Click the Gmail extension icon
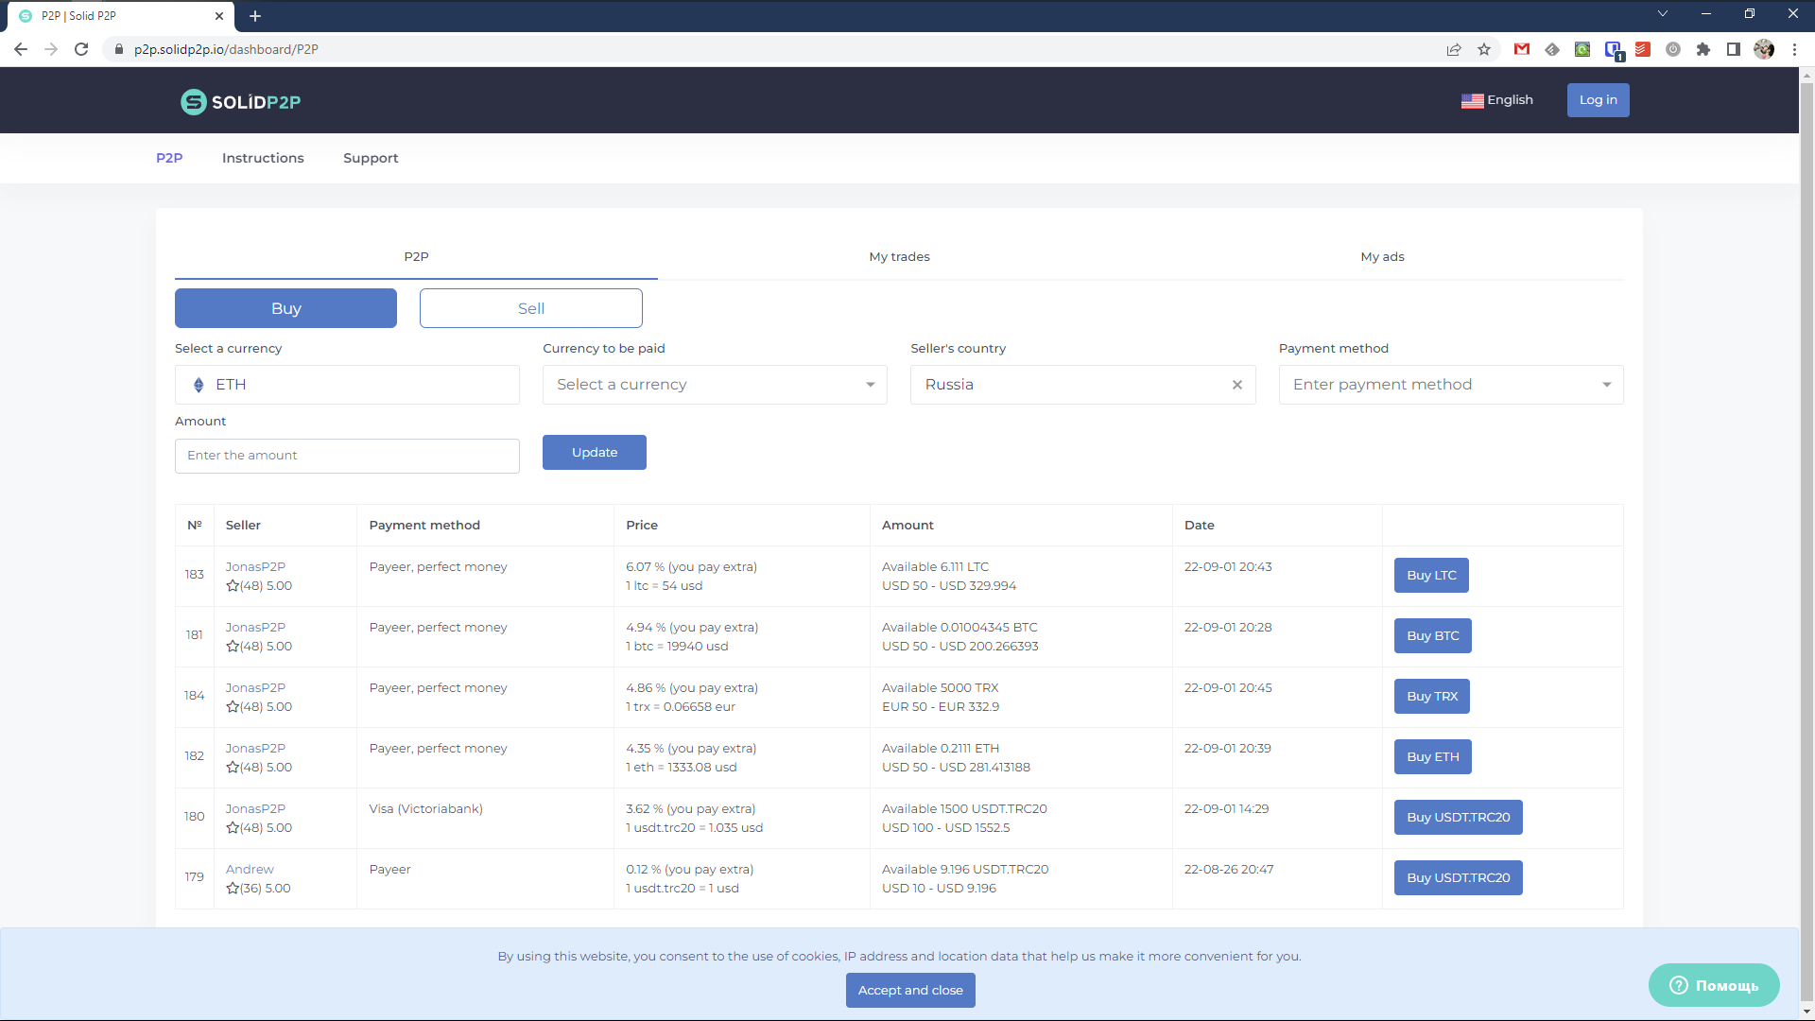Viewport: 1815px width, 1021px height. click(1522, 49)
